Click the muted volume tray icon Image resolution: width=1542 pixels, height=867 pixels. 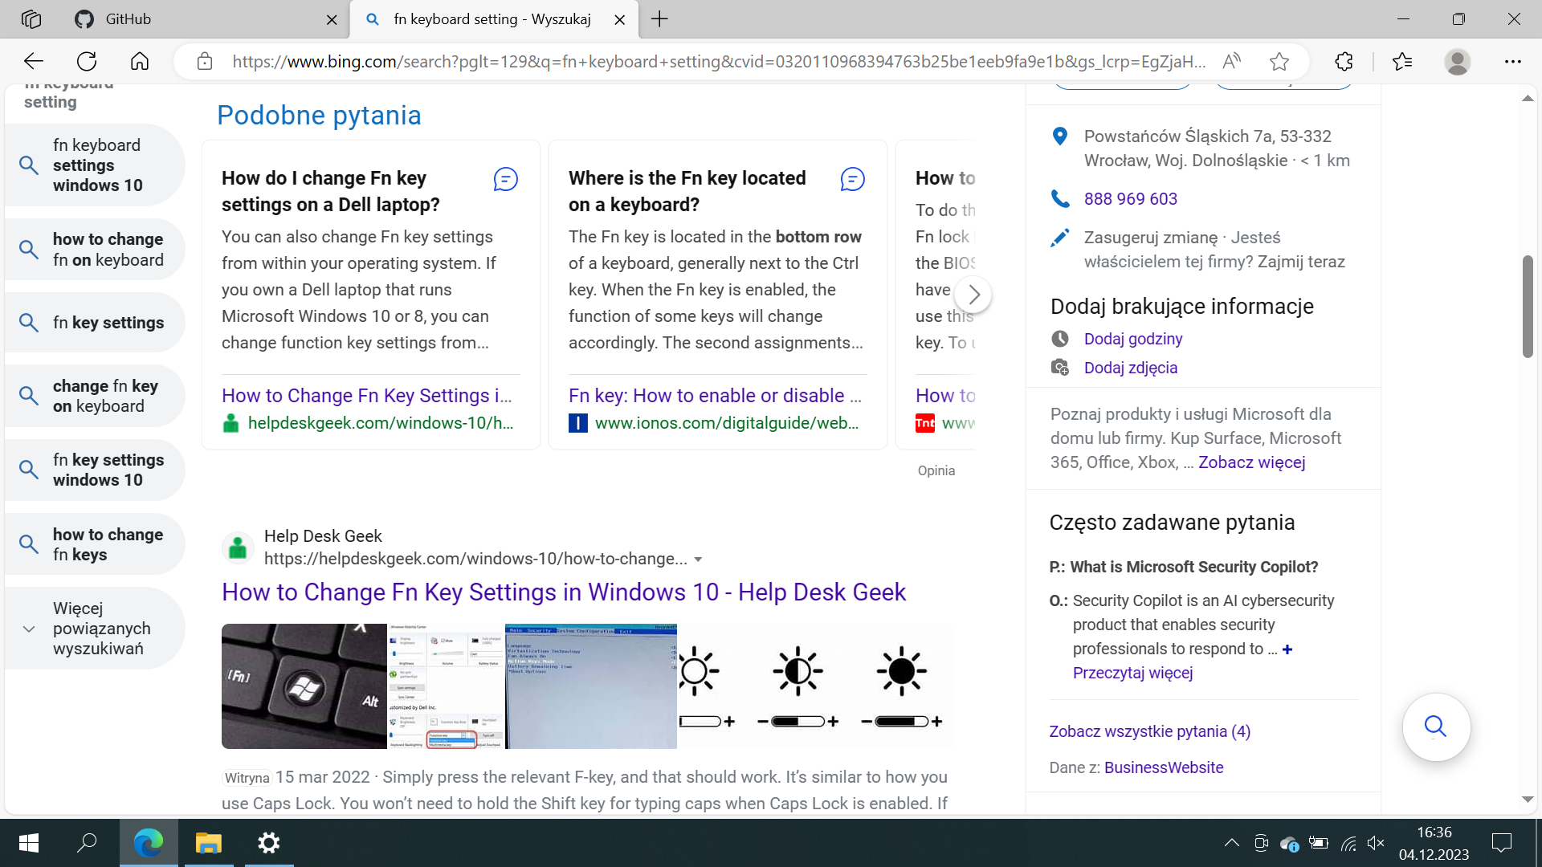pyautogui.click(x=1376, y=843)
